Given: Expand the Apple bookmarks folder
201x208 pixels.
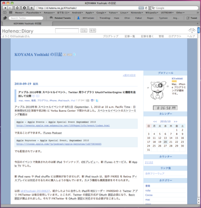Looking at the screenshot, I should (x=90, y=12).
